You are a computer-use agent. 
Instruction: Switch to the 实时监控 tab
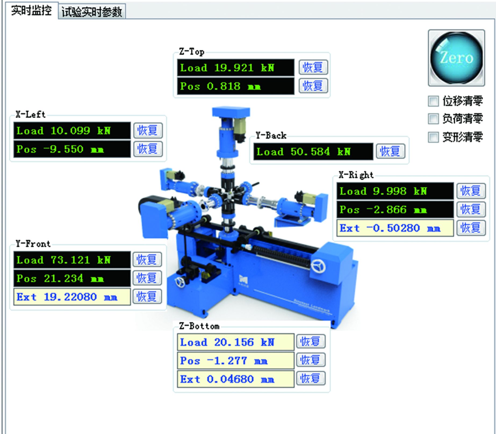point(31,11)
